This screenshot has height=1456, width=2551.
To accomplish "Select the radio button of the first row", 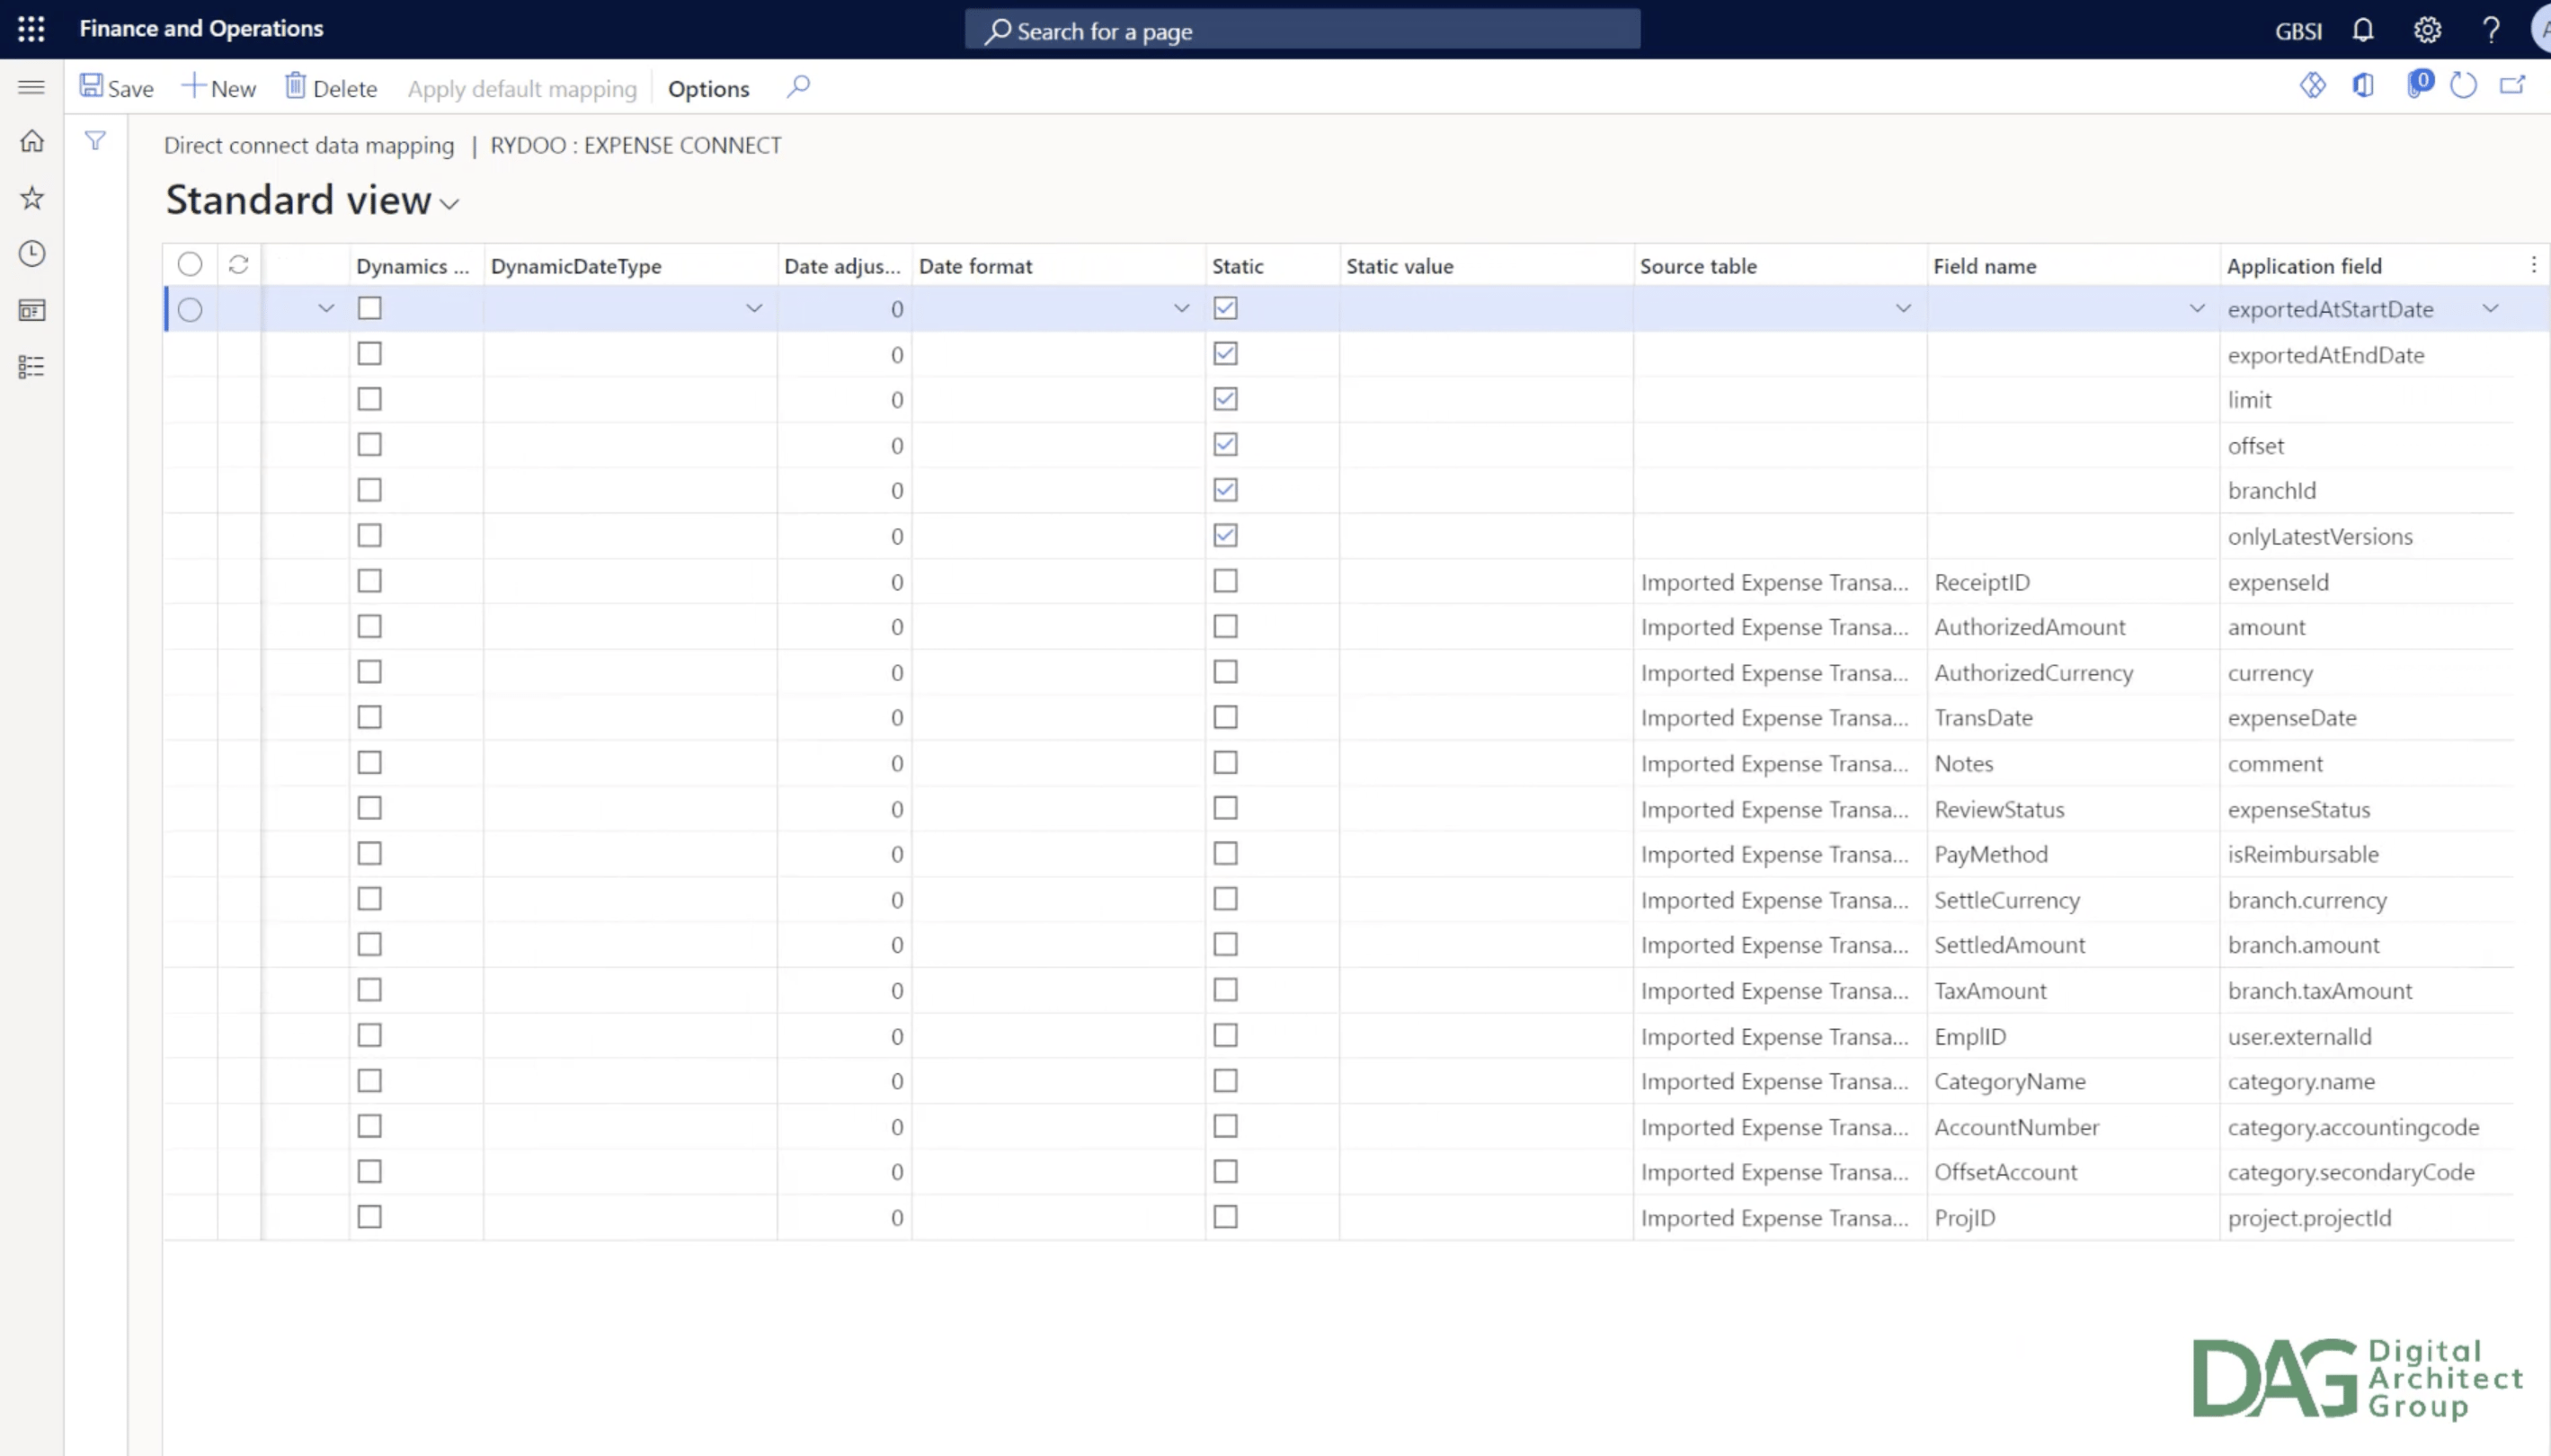I will point(190,309).
